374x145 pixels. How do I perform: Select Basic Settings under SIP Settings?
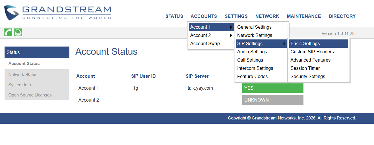tap(319, 44)
